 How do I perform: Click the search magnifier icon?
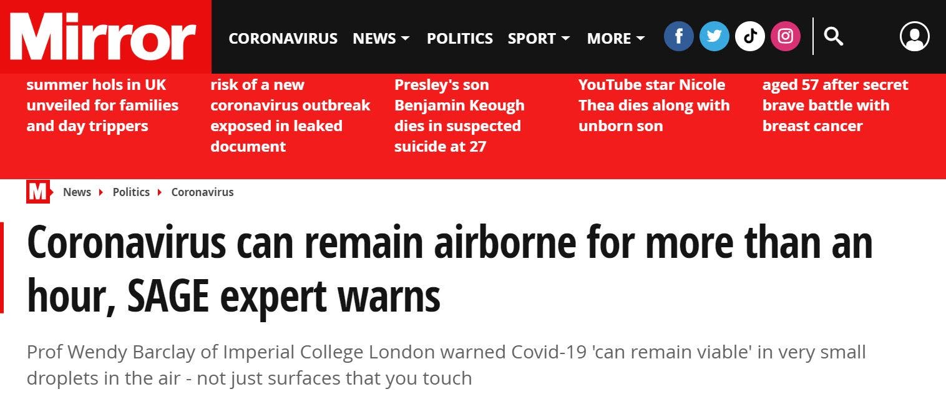(x=833, y=37)
